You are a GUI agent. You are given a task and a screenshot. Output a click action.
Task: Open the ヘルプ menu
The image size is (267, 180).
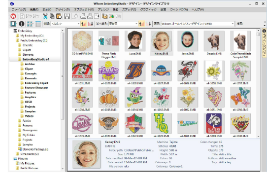(198, 9)
